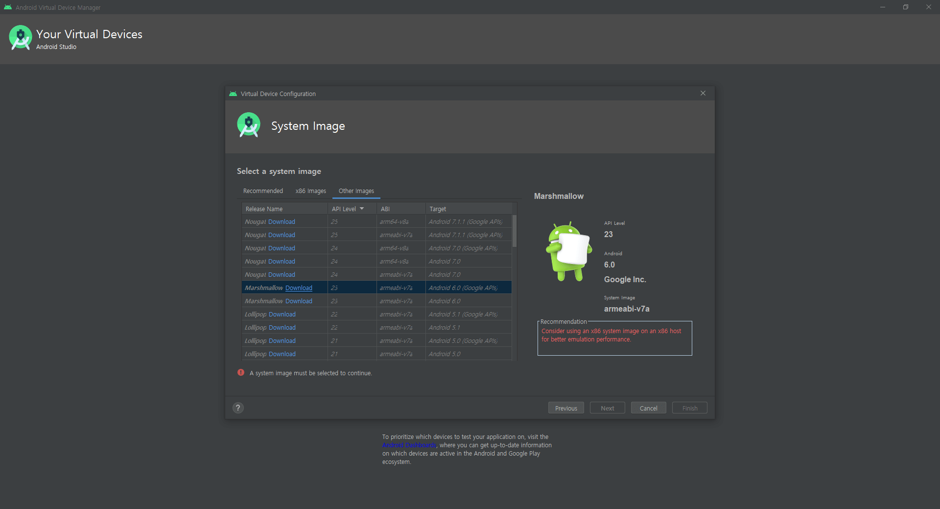Viewport: 940px width, 509px height.
Task: Click the Android Studio logo beside System Image
Action: click(249, 125)
